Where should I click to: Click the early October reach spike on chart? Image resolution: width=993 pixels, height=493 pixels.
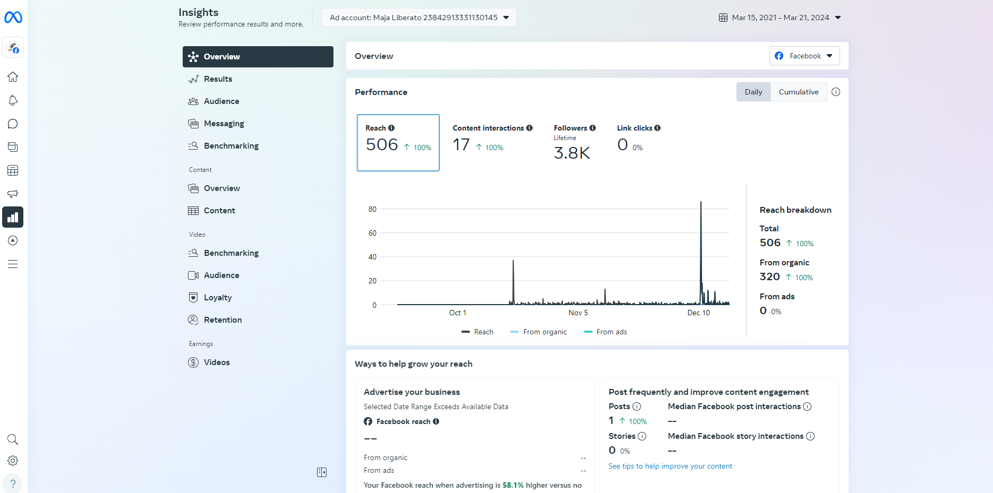click(x=513, y=281)
